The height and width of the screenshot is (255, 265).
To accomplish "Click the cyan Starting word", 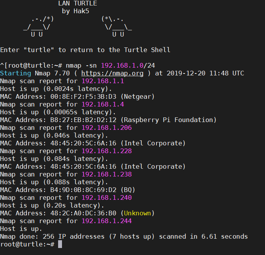I will 15,73.
